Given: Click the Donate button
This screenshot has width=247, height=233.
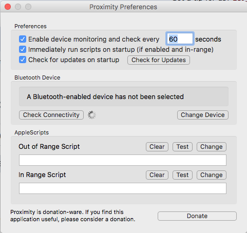Looking at the screenshot, I should click(x=197, y=216).
